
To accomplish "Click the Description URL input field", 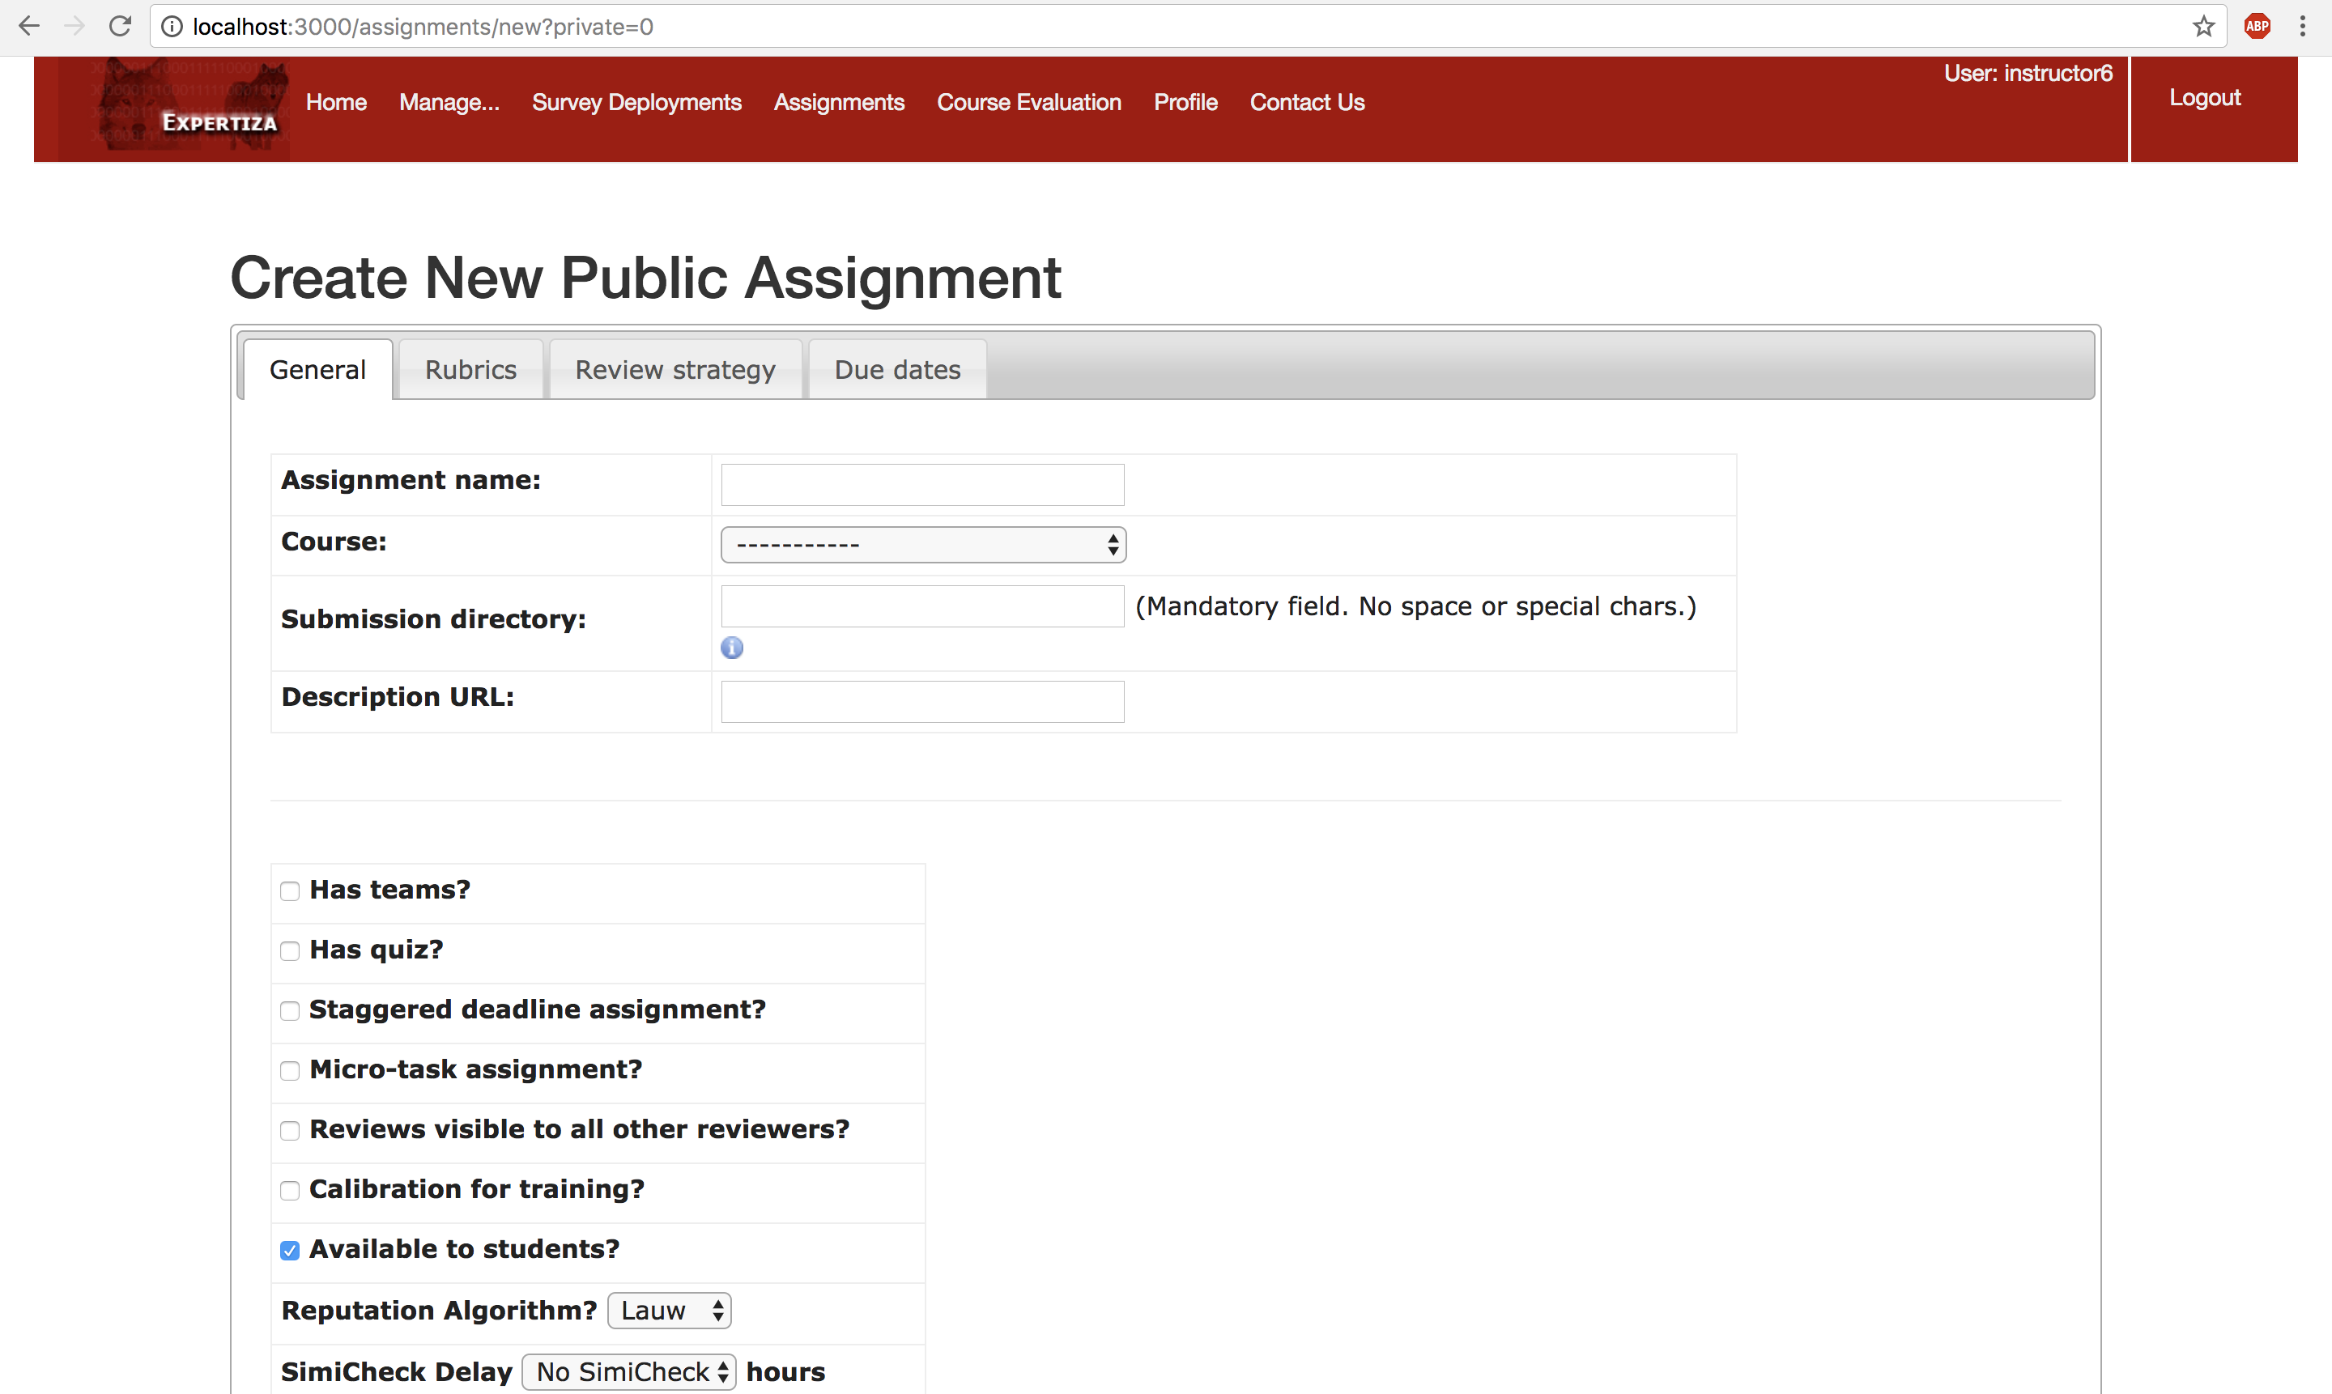I will (922, 702).
